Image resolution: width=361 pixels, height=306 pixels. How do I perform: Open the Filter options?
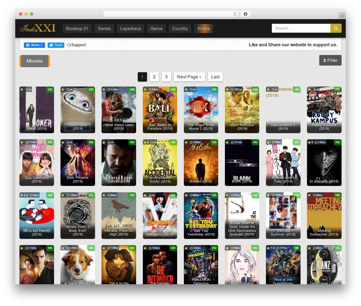tap(330, 60)
